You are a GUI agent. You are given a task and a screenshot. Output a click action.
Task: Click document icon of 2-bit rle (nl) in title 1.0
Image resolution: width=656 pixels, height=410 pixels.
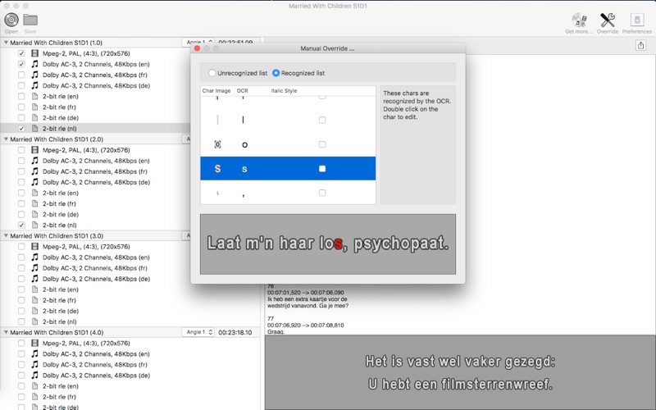35,129
